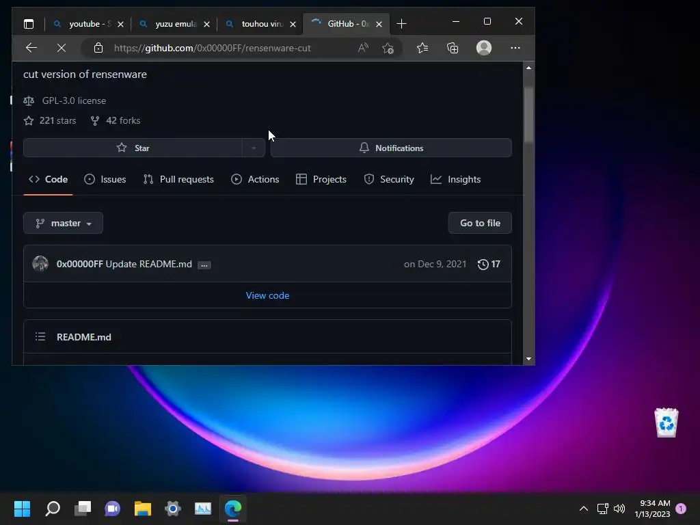This screenshot has width=700, height=525.
Task: Open the performance monitor taskbar app
Action: click(203, 509)
